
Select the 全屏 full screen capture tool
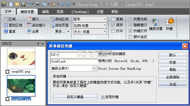(33, 32)
